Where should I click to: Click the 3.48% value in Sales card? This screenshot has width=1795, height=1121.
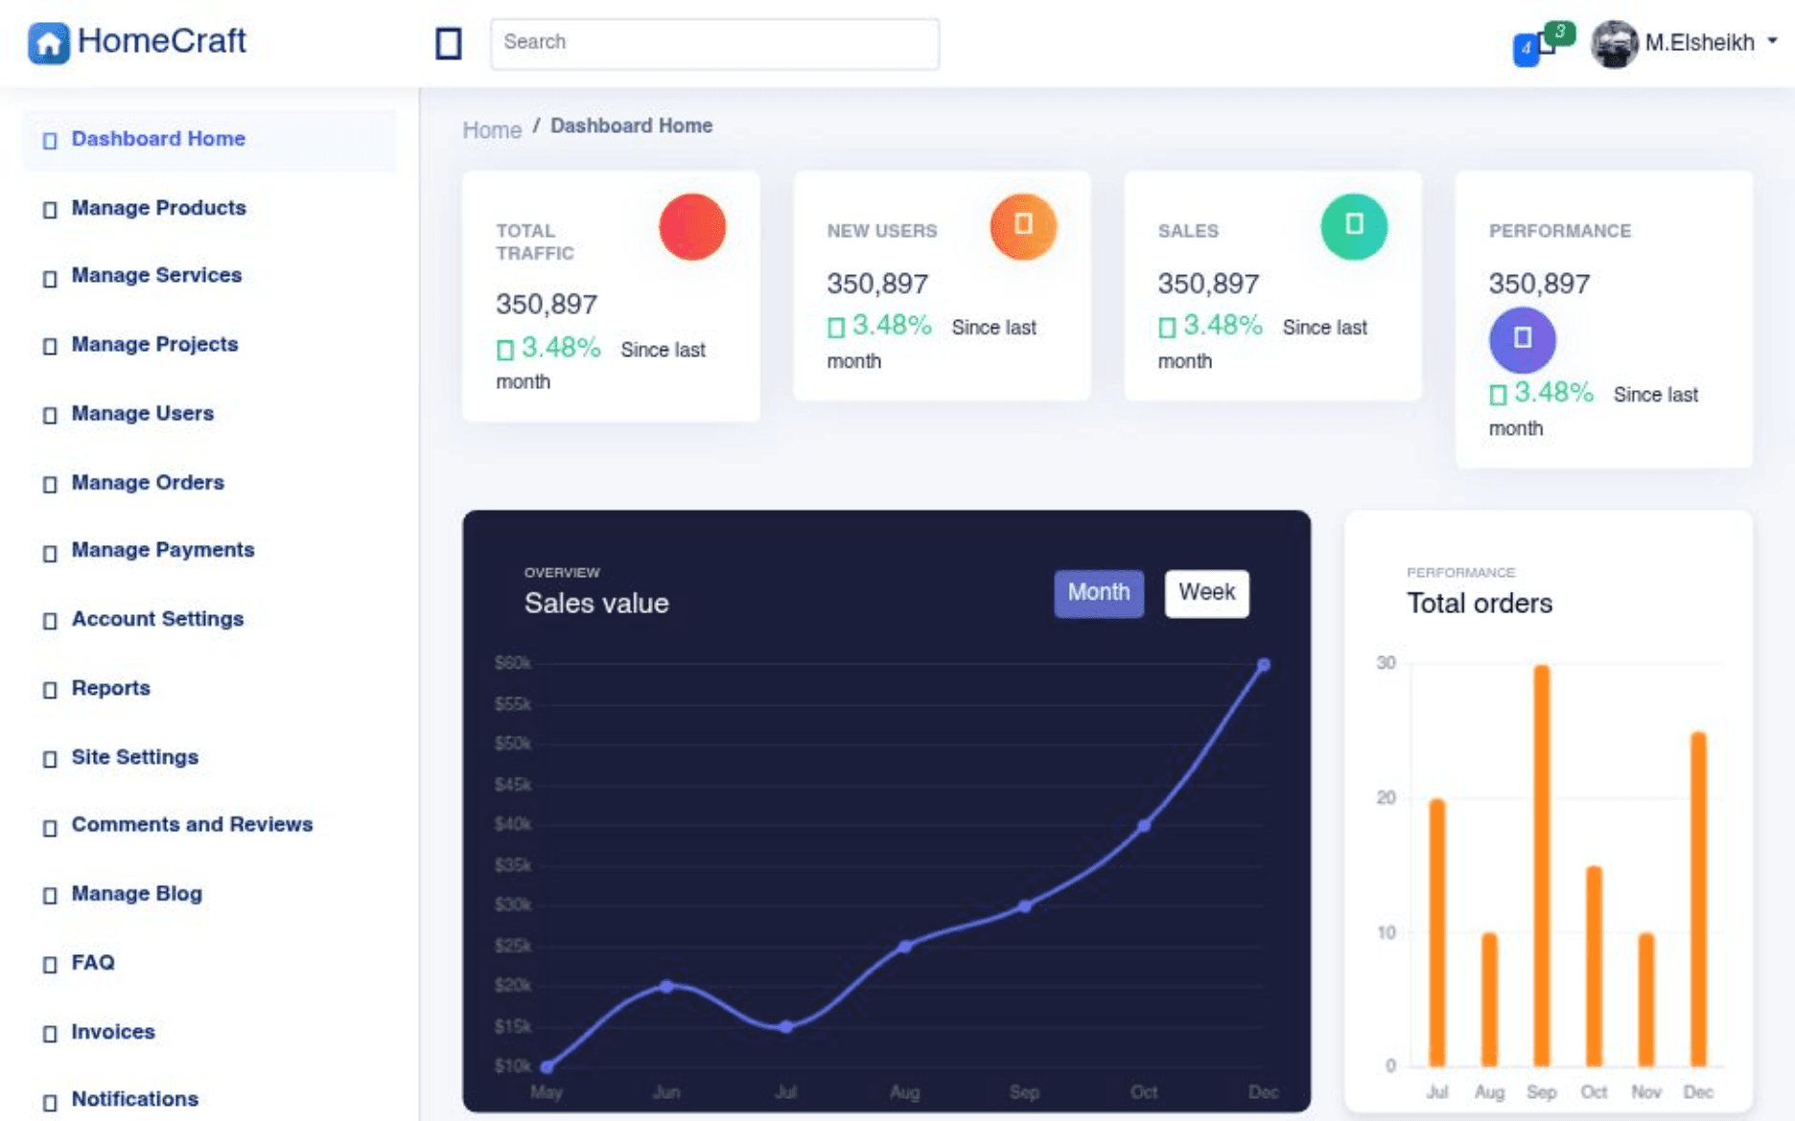pos(1223,326)
